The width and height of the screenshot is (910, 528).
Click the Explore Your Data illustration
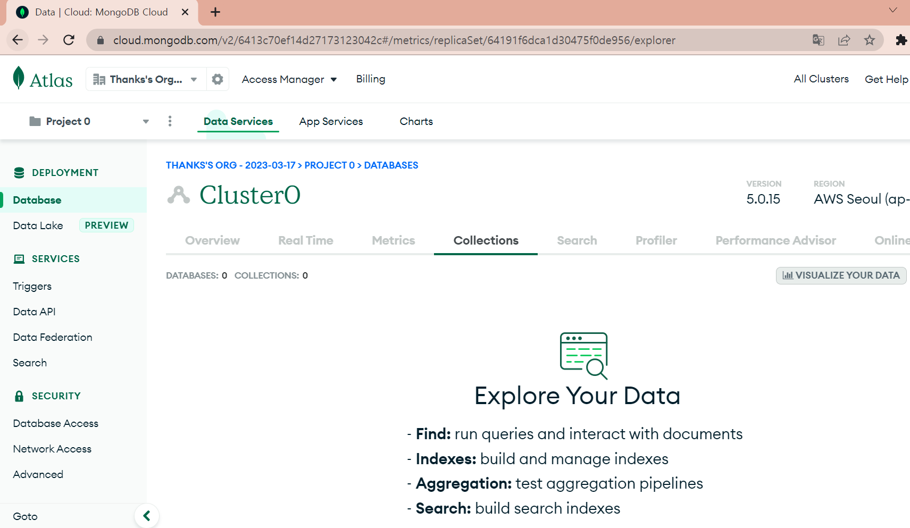pyautogui.click(x=583, y=356)
